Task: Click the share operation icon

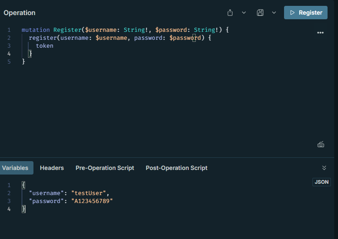Action: (230, 13)
